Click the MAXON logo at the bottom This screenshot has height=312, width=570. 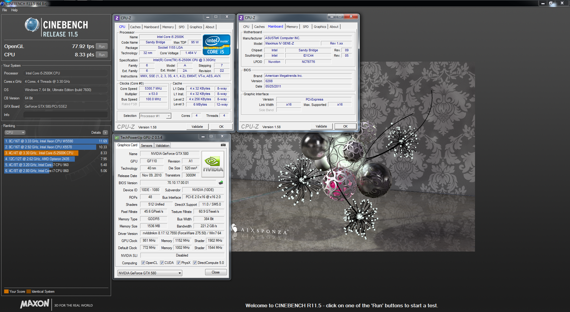click(x=35, y=304)
